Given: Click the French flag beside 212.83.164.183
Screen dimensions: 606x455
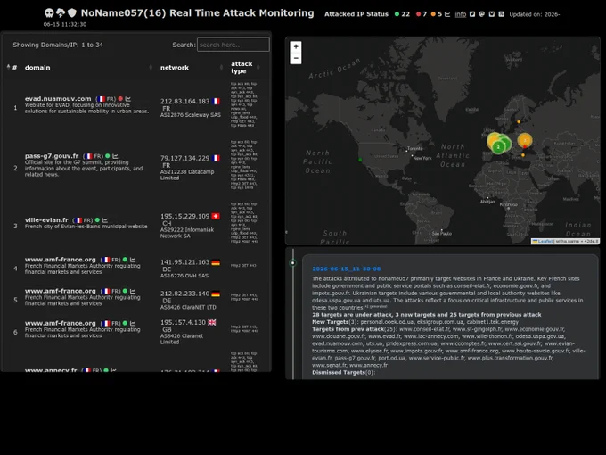Looking at the screenshot, I should click(x=216, y=102).
